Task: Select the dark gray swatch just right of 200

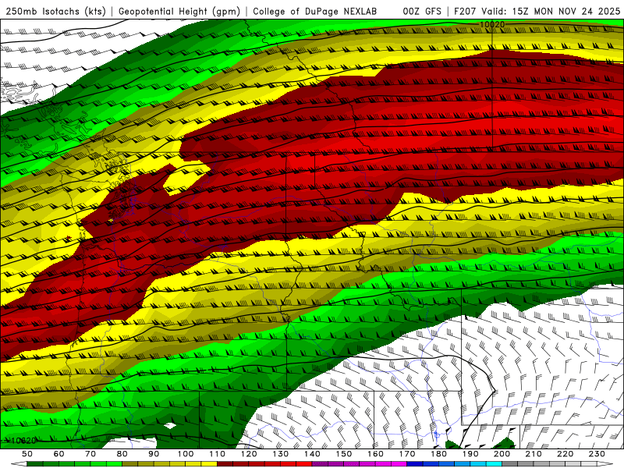Action: click(x=510, y=464)
